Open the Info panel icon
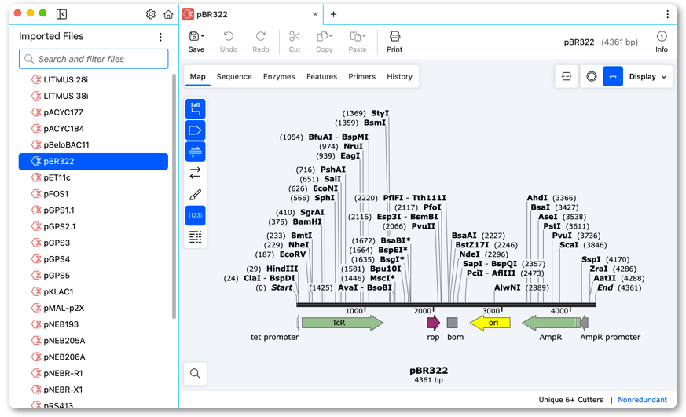The image size is (686, 417). [662, 42]
